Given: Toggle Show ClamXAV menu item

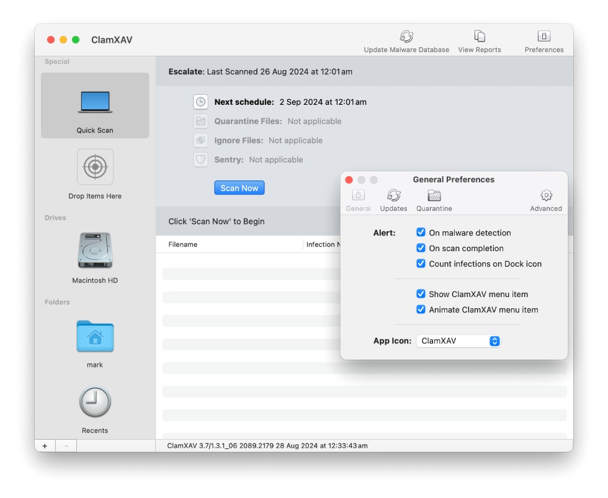Looking at the screenshot, I should tap(421, 293).
